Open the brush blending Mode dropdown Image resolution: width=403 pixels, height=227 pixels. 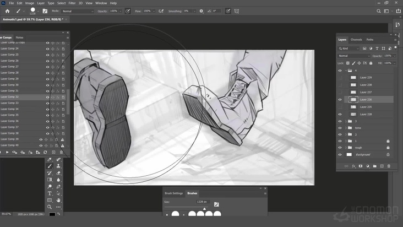point(77,11)
